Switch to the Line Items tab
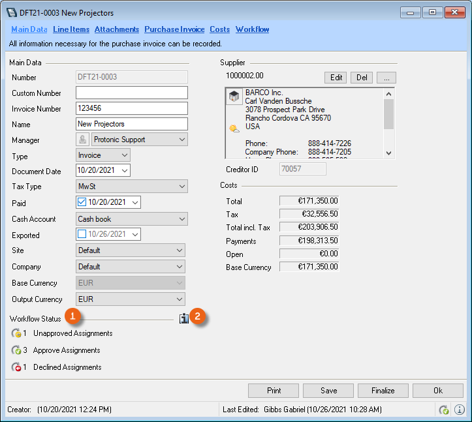 pyautogui.click(x=71, y=29)
